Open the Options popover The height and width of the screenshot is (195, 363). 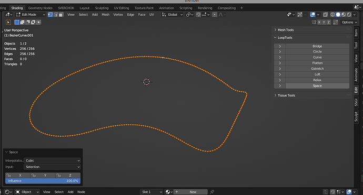click(349, 22)
